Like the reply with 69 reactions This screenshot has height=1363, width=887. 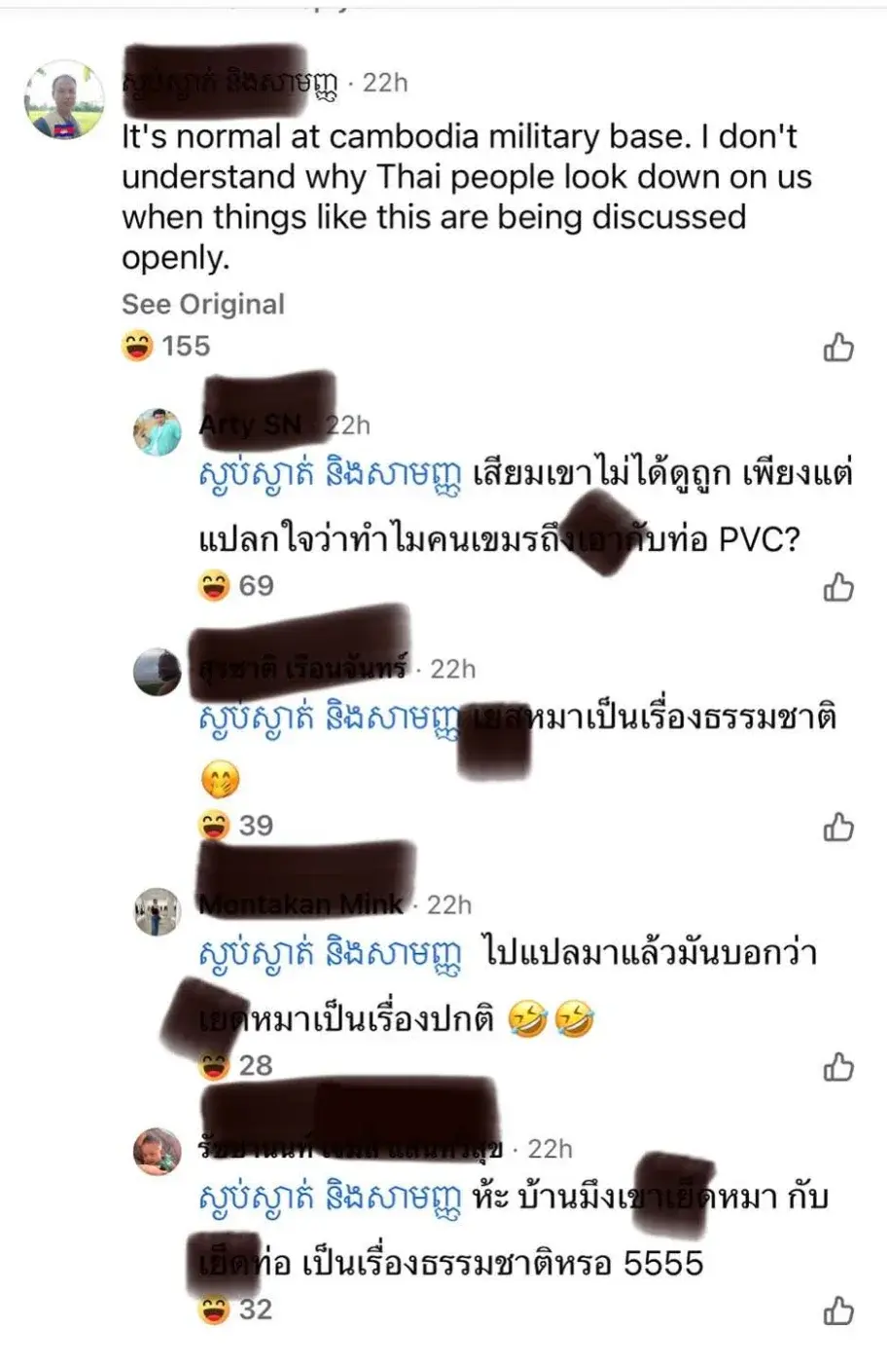coord(838,587)
